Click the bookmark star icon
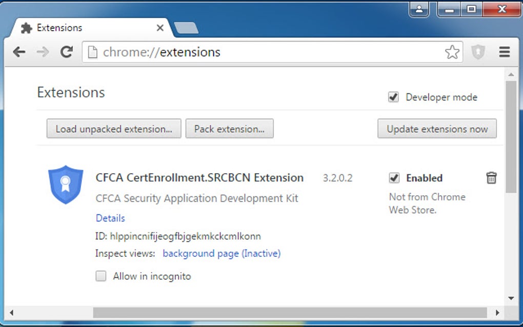Screen dimensions: 523x327 tap(452, 52)
